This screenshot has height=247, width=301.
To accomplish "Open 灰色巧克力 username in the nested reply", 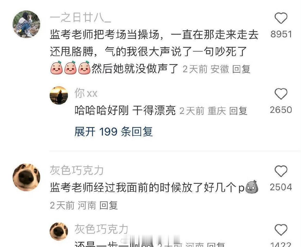I will point(101,229).
